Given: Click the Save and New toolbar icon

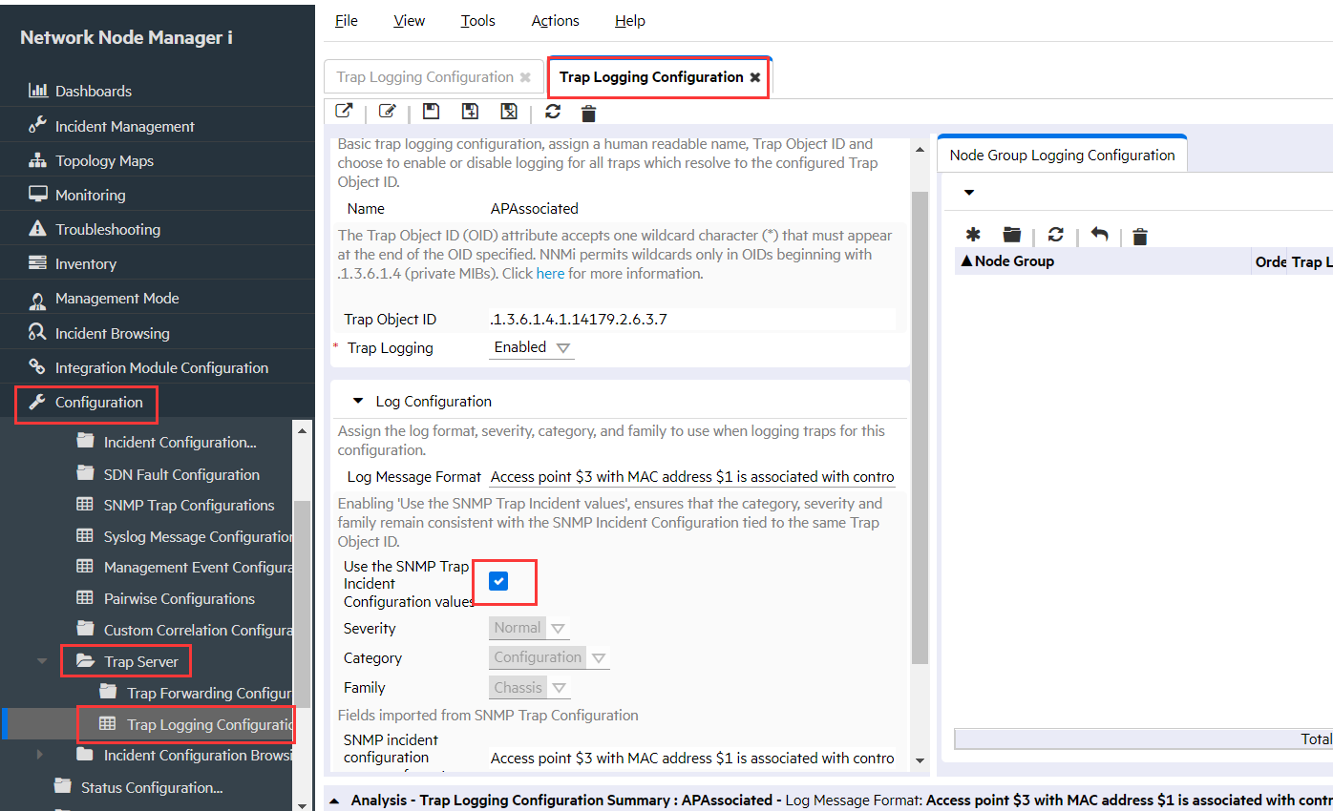Looking at the screenshot, I should (470, 112).
